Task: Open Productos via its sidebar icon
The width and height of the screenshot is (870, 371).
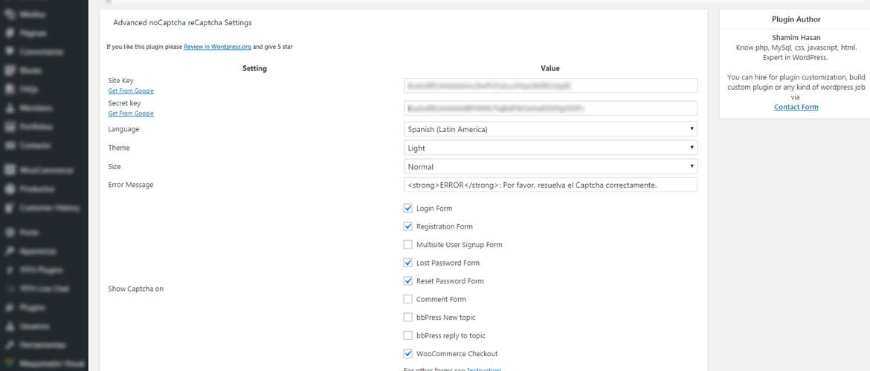Action: (10, 188)
